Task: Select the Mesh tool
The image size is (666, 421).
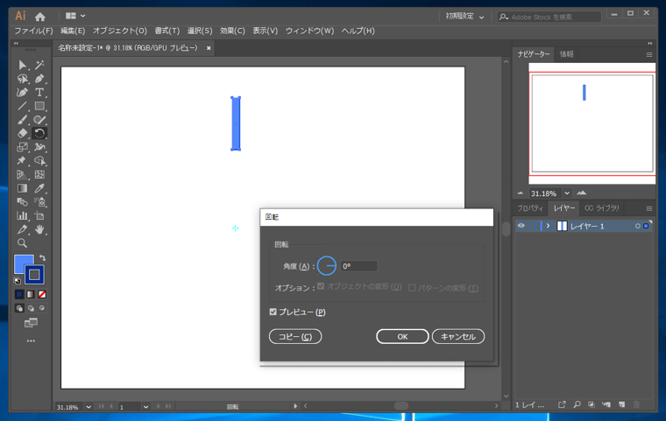Action: click(x=40, y=174)
